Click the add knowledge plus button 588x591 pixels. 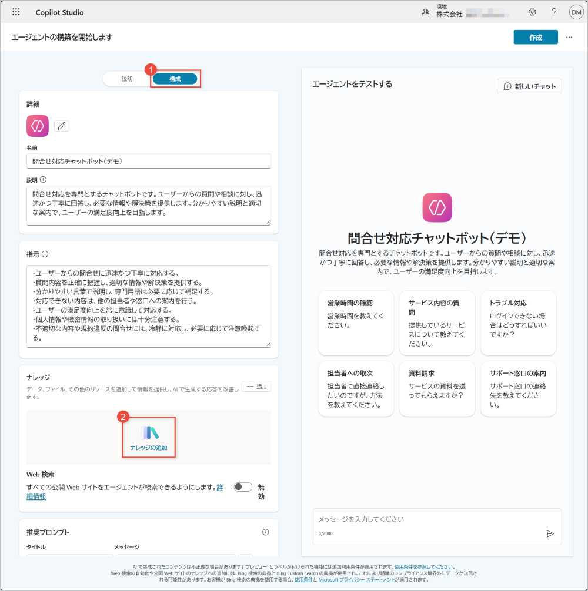(256, 386)
